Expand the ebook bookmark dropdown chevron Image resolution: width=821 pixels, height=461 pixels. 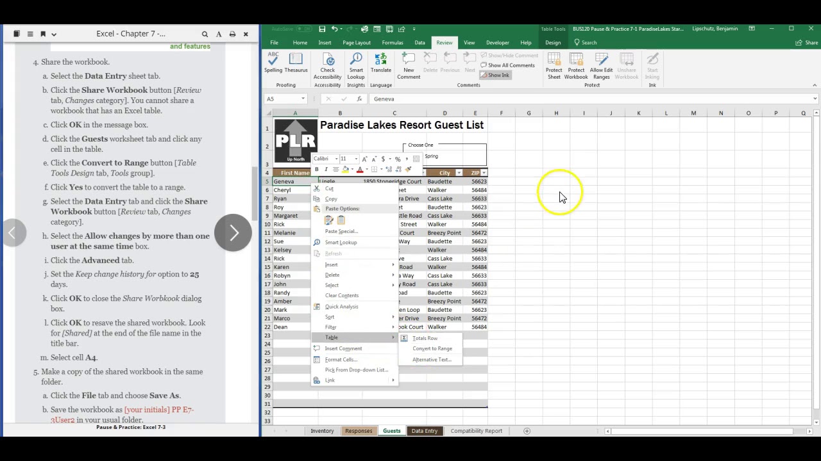coord(54,34)
